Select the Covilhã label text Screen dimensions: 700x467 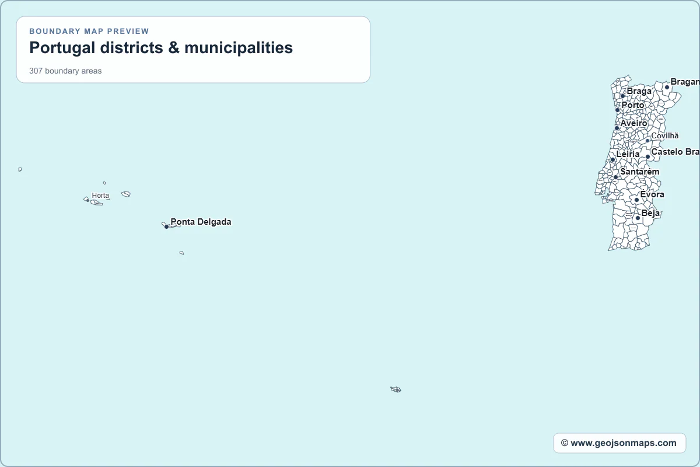[665, 135]
